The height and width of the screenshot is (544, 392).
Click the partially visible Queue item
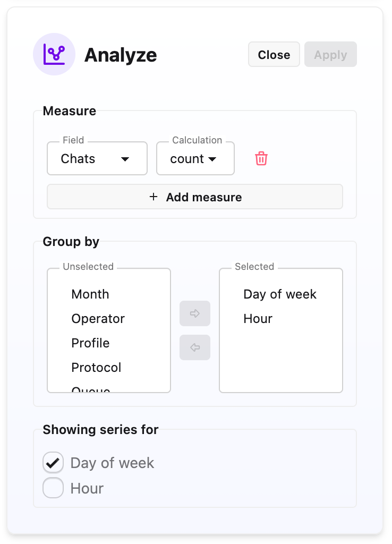90,389
